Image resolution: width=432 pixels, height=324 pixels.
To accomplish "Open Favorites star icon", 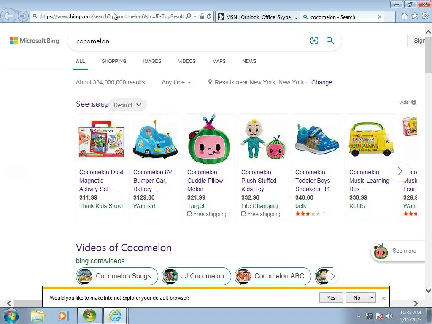I will click(x=415, y=16).
